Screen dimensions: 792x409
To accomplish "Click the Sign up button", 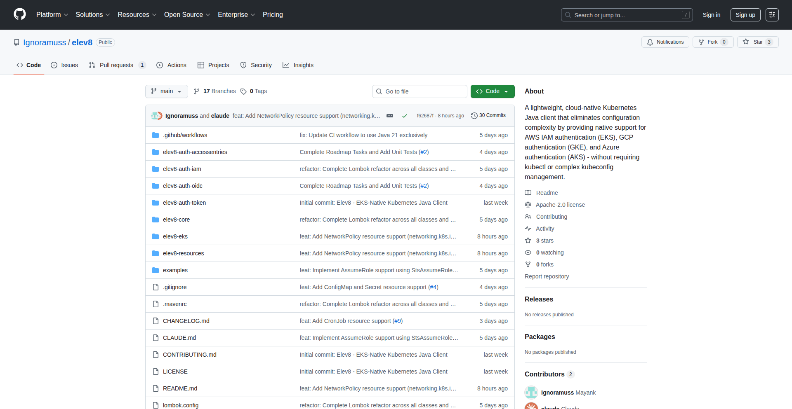I will pyautogui.click(x=745, y=14).
